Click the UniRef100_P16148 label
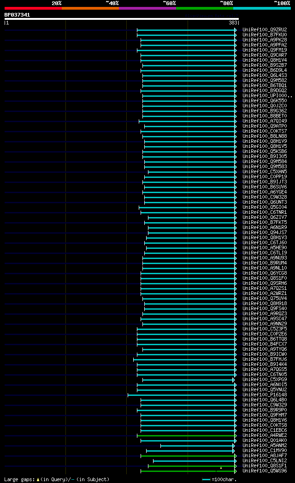295x483 pixels. 265,395
